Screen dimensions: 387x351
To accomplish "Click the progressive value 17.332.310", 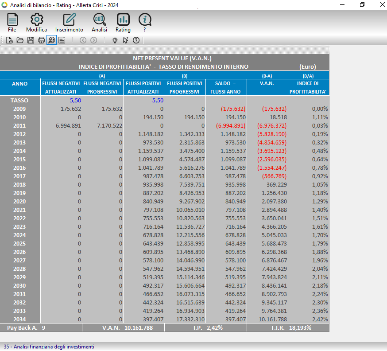I will coord(190,320).
